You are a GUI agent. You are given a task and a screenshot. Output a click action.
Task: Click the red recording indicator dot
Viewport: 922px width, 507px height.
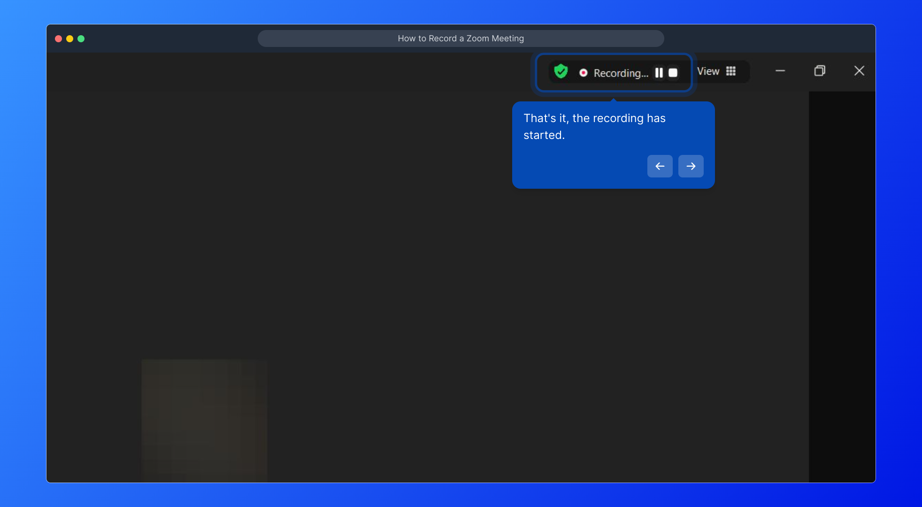[583, 73]
